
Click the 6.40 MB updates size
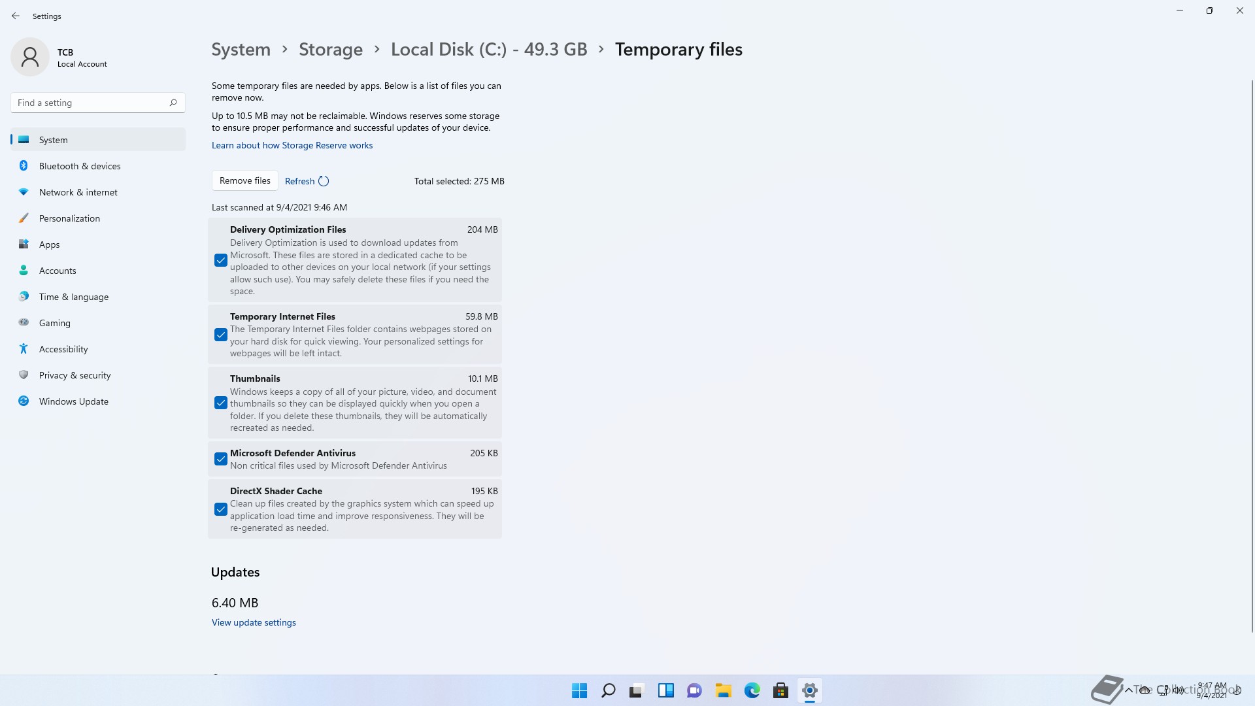pyautogui.click(x=235, y=603)
